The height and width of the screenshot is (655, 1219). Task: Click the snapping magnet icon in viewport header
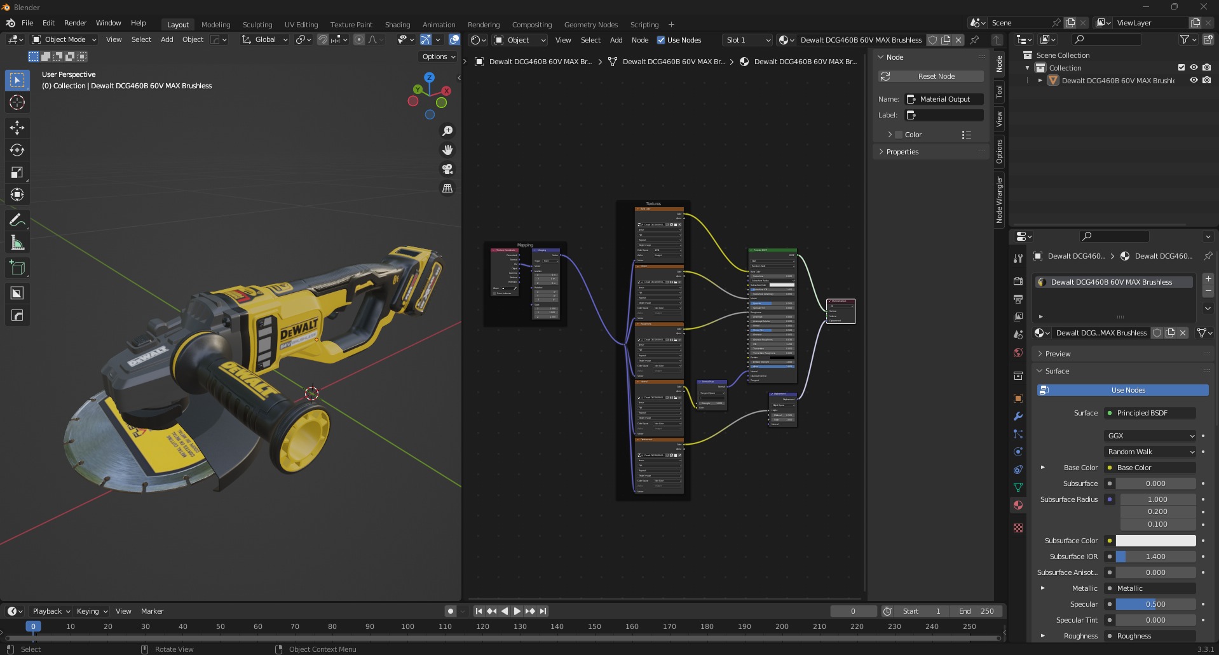pyautogui.click(x=323, y=39)
